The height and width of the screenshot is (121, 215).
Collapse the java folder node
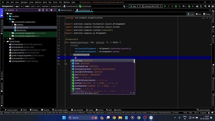point(7,19)
